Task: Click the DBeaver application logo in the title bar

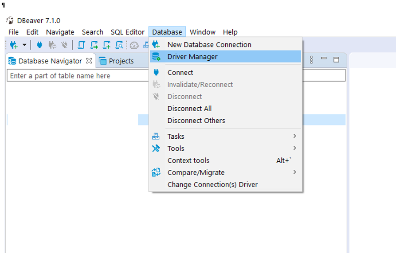Action: tap(10, 20)
